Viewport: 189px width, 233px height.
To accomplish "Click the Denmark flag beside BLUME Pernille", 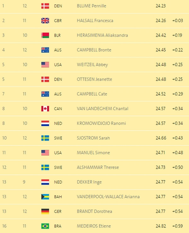I will click(x=45, y=6).
